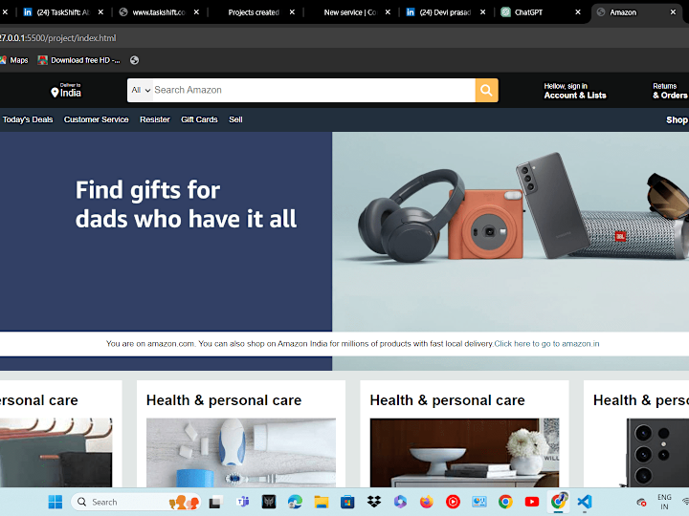Open Visual Studio Code from the taskbar
Viewport: 689px width, 516px height.
click(x=585, y=502)
